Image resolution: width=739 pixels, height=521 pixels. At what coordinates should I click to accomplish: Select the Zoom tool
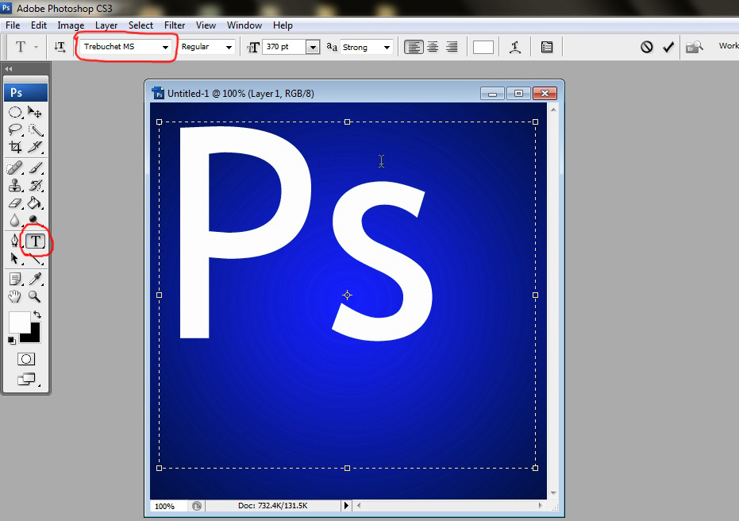pyautogui.click(x=35, y=296)
